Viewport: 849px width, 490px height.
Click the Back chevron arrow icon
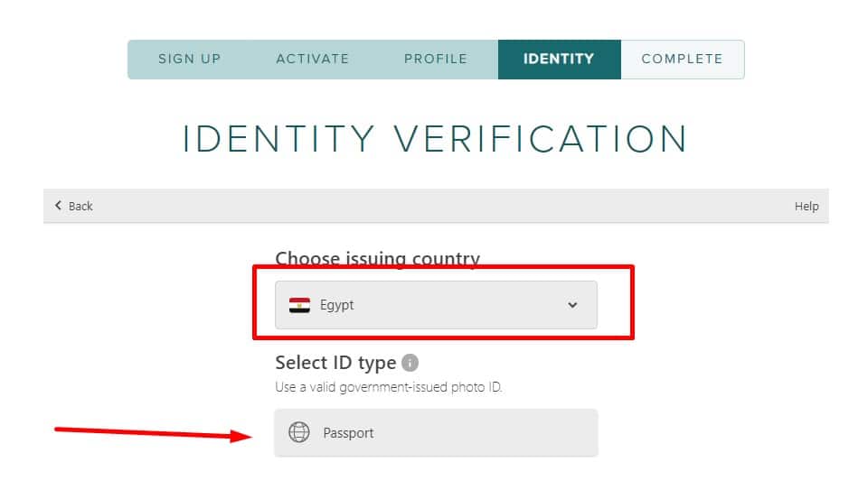point(59,206)
